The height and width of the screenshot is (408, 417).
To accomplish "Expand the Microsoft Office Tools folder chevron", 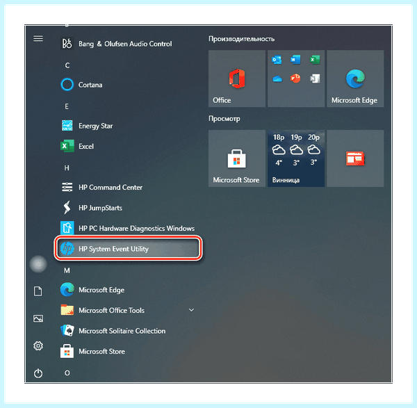I will point(191,310).
